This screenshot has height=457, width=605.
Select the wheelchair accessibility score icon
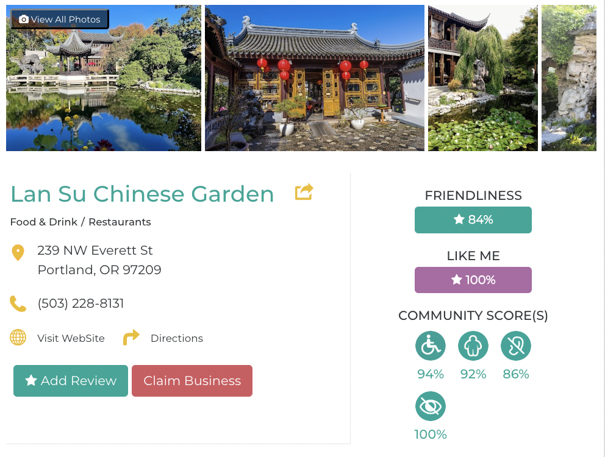pyautogui.click(x=430, y=345)
